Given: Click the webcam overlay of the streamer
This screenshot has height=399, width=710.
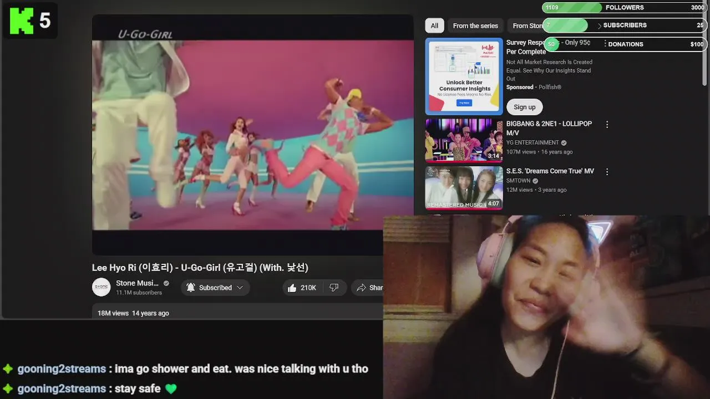Looking at the screenshot, I should pyautogui.click(x=546, y=307).
